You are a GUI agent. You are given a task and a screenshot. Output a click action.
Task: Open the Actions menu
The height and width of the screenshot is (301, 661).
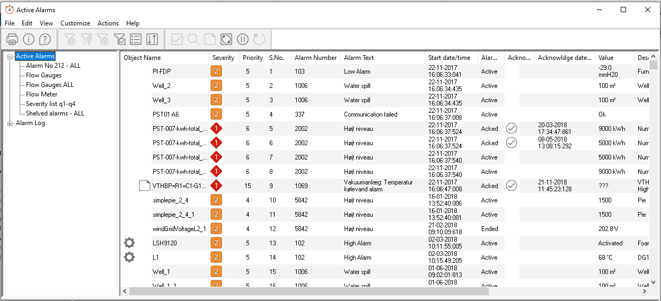click(x=108, y=23)
